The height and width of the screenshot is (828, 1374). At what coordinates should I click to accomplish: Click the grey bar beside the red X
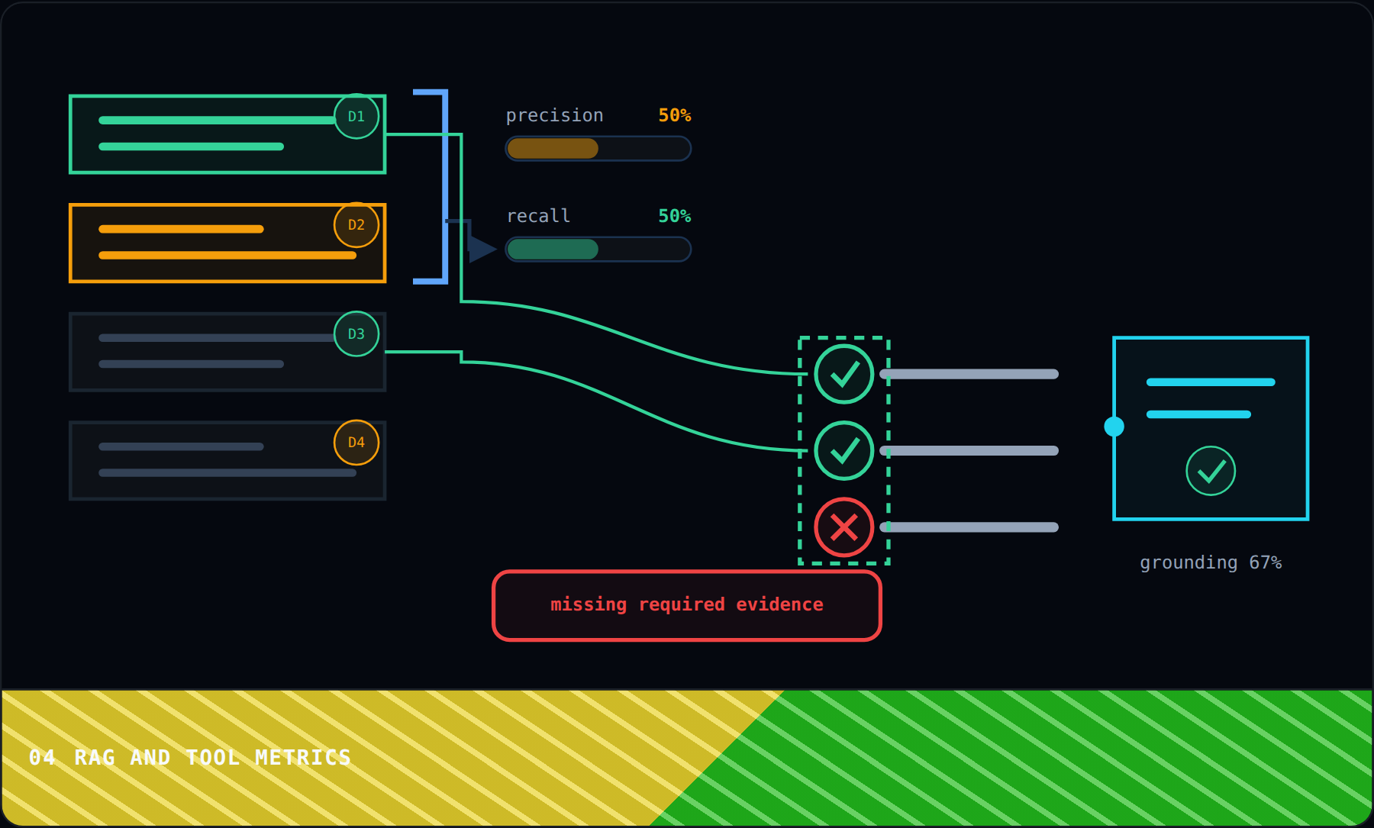point(969,527)
